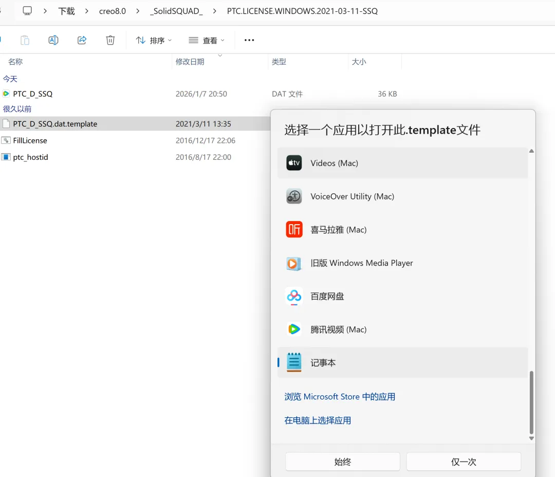
Task: Click the 腾讯视频 play-arrow icon
Action: point(294,329)
